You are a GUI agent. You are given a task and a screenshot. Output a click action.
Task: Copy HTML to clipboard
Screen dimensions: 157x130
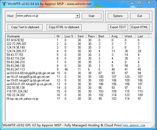tap(64, 27)
